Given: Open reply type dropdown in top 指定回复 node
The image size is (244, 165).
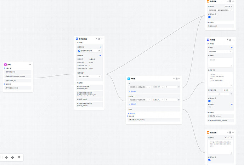Looking at the screenshot, I should coord(228,6).
